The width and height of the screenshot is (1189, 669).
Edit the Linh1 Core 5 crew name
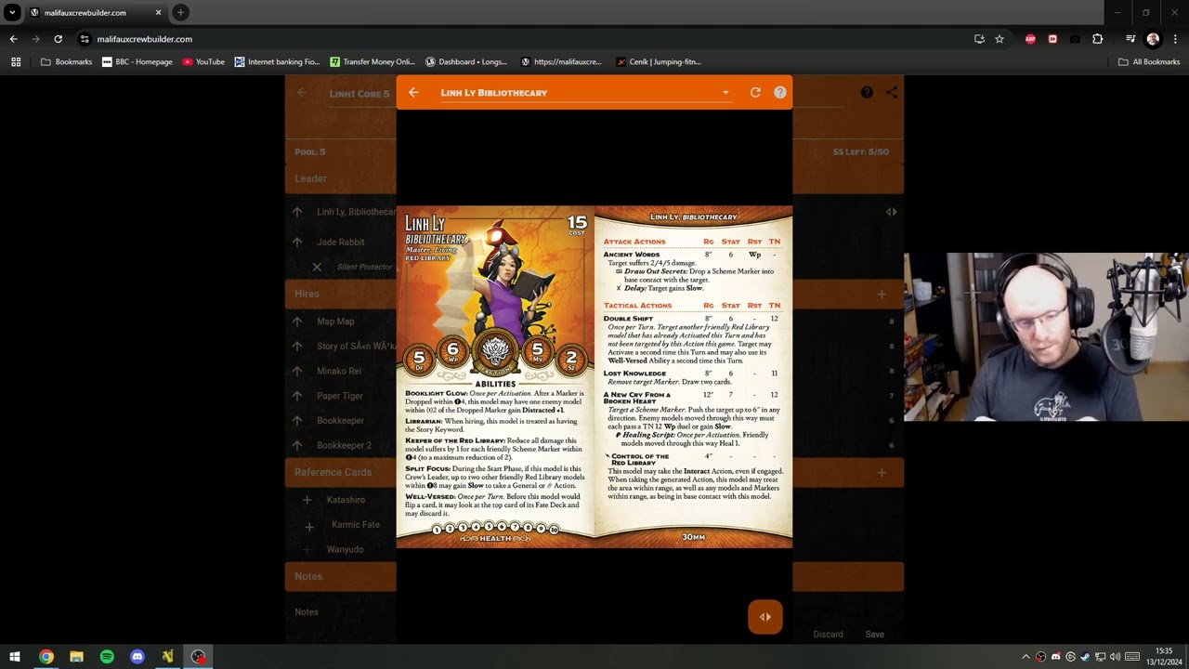tap(359, 94)
